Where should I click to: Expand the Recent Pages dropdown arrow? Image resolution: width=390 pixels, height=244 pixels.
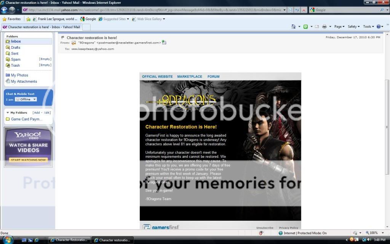click(x=18, y=10)
